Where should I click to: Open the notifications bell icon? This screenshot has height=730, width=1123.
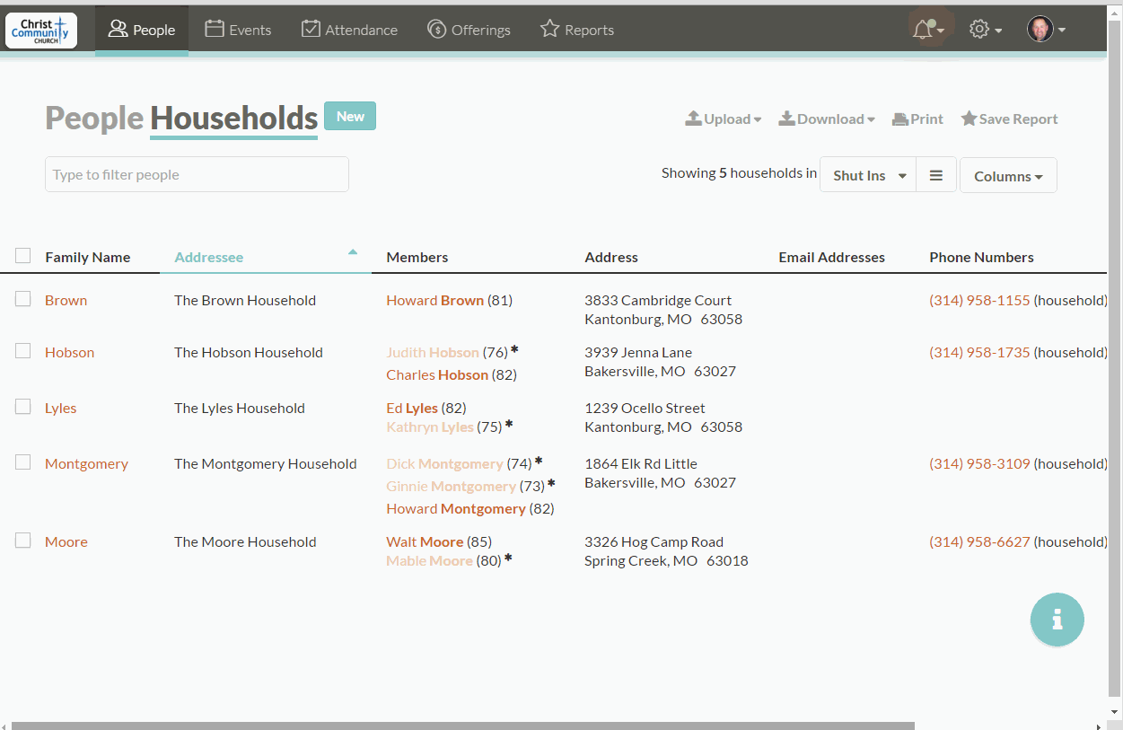tap(924, 30)
